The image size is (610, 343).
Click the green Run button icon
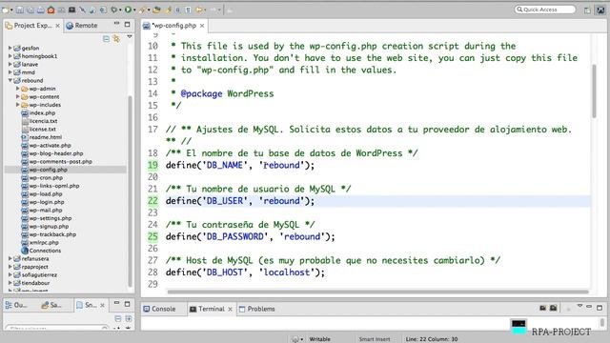[x=128, y=10]
